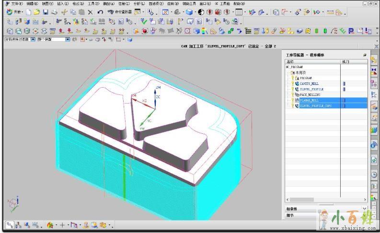Open a file with the folder icon
This screenshot has width=380, height=233.
[x=37, y=12]
